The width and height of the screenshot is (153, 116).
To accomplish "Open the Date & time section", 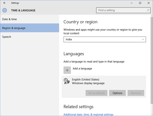I will [x=29, y=19].
